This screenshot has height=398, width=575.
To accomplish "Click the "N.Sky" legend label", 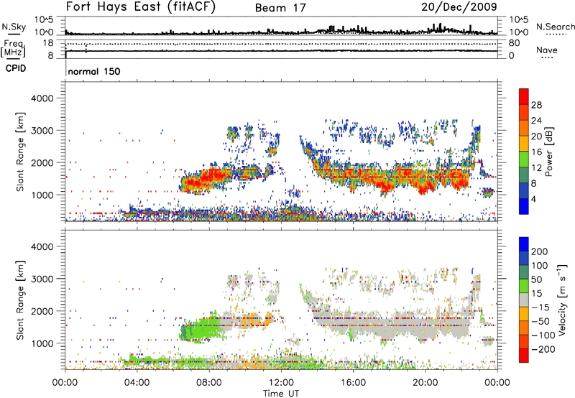I will coord(14,27).
